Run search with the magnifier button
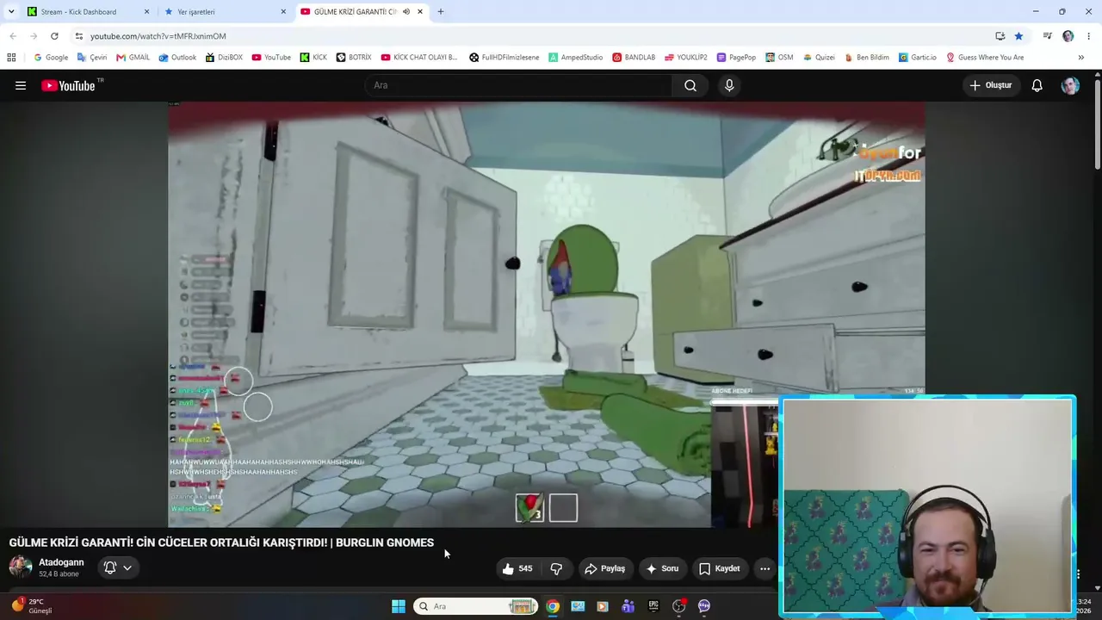Viewport: 1102px width, 620px height. (690, 85)
